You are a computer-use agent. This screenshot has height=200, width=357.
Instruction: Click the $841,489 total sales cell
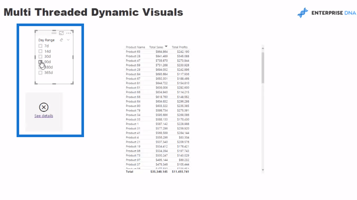(162, 56)
